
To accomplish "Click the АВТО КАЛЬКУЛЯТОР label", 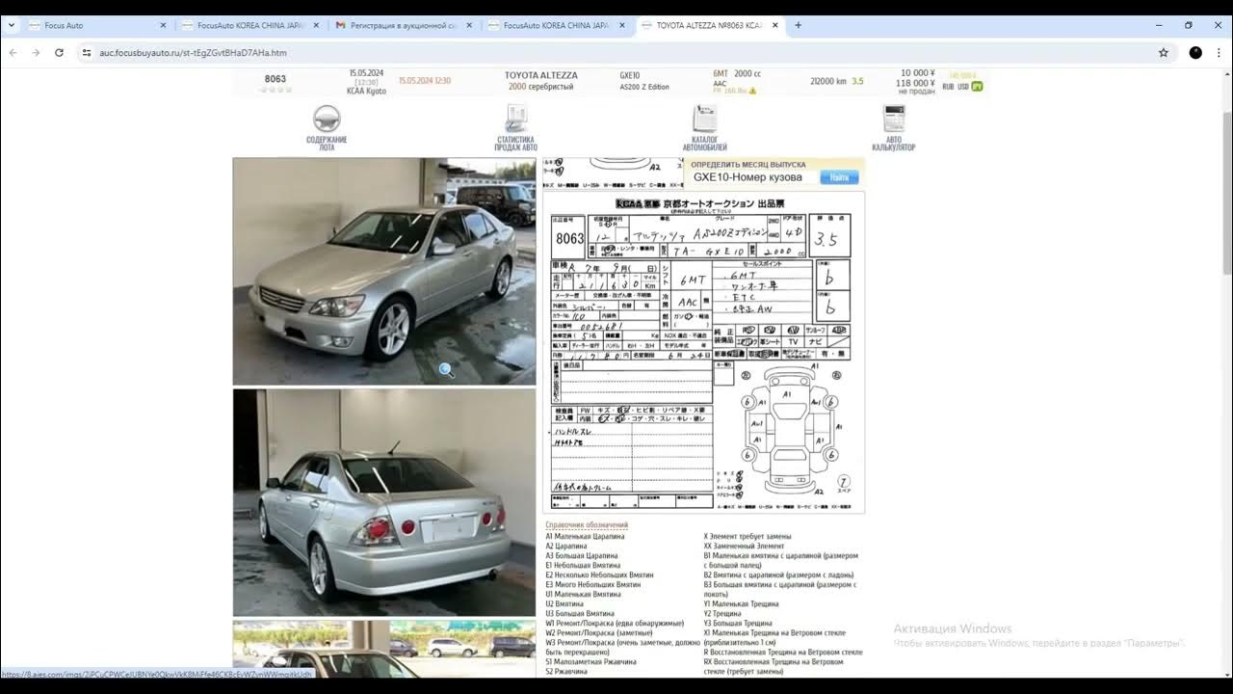I will click(894, 144).
